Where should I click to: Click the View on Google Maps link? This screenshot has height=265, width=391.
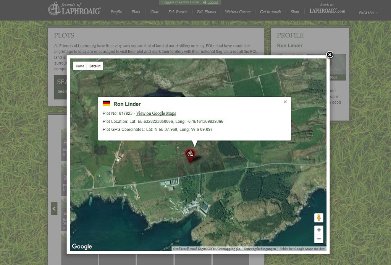coord(156,114)
